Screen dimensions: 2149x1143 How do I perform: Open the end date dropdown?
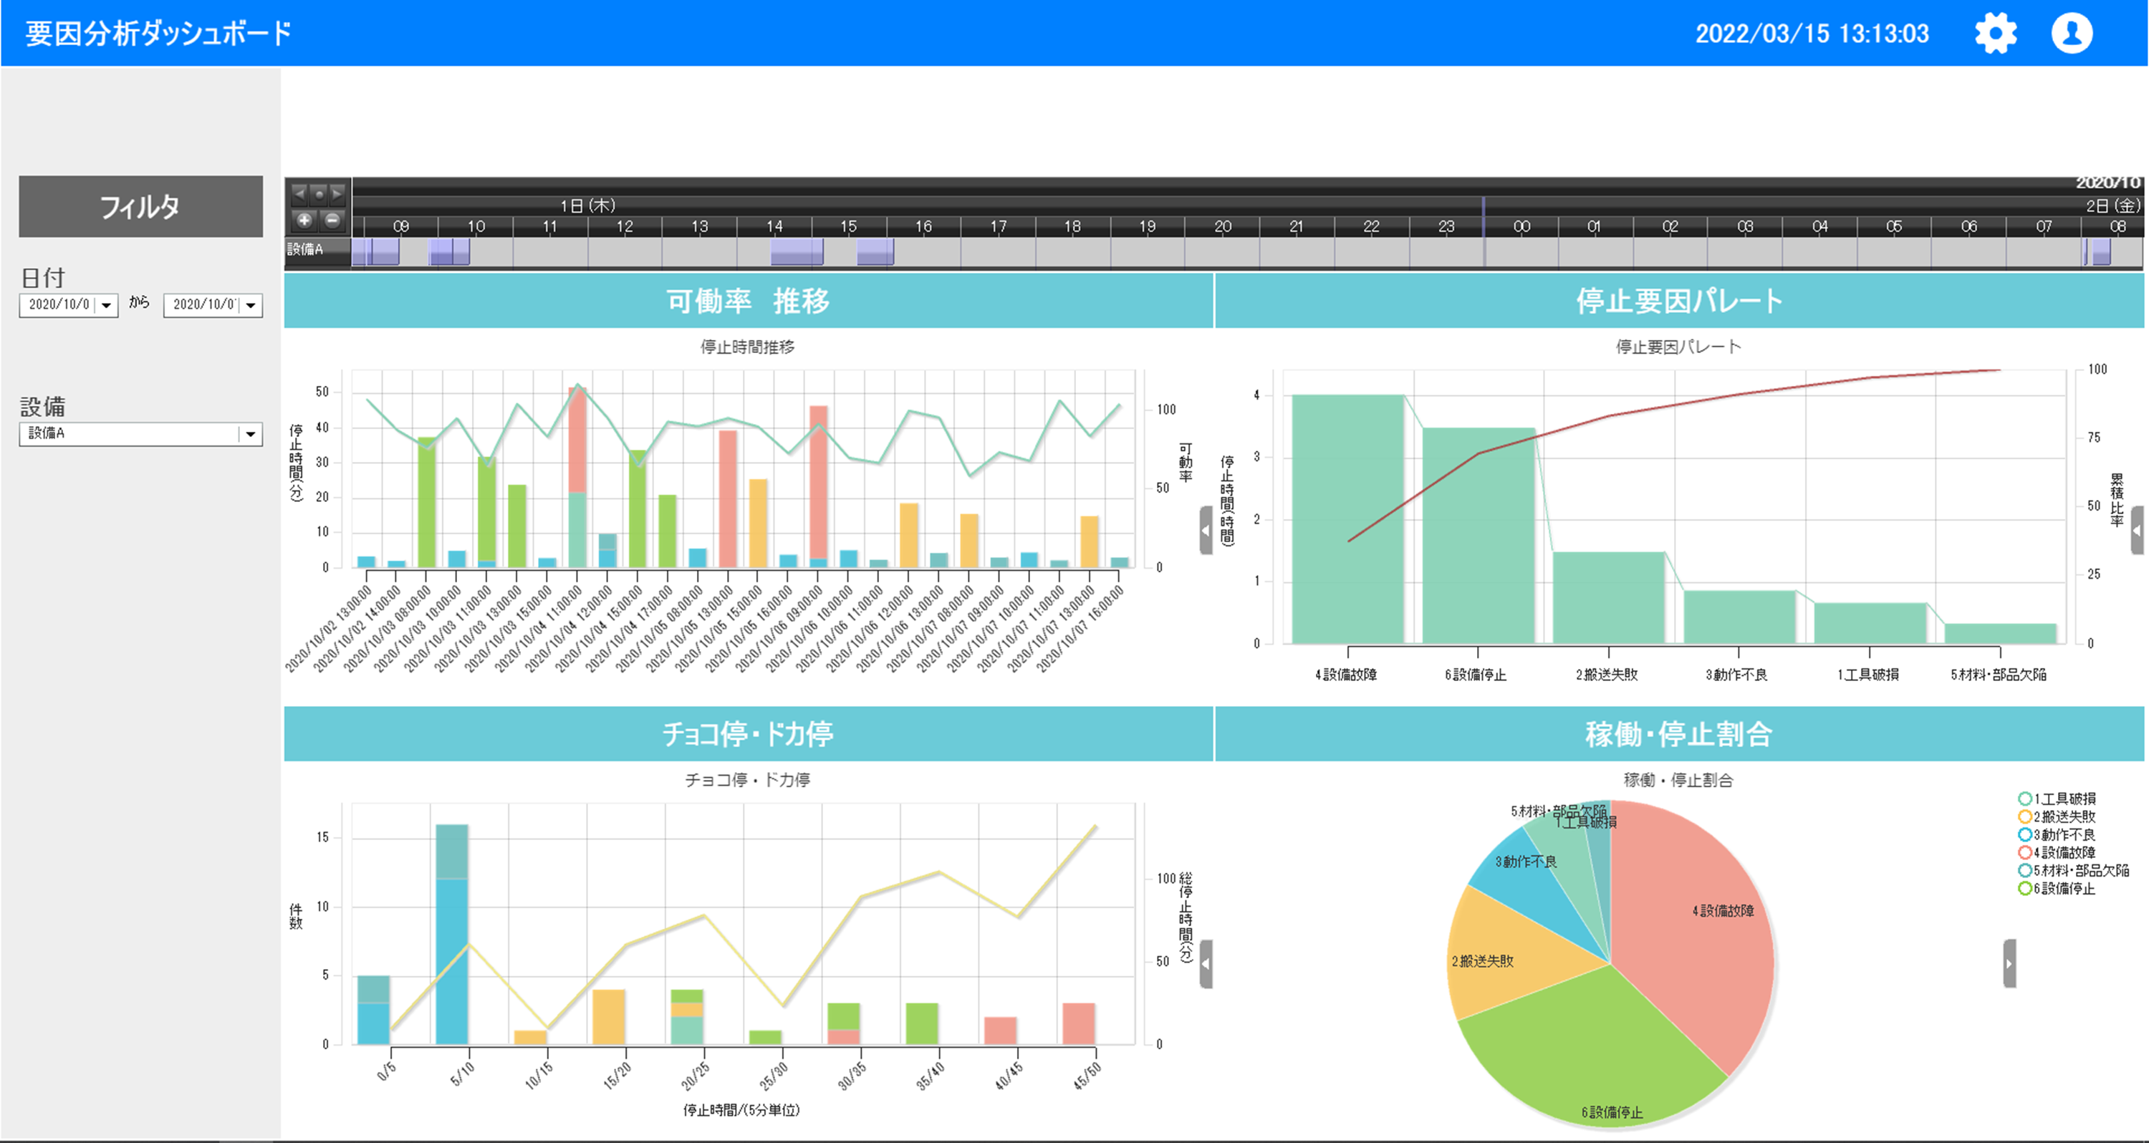coord(251,305)
